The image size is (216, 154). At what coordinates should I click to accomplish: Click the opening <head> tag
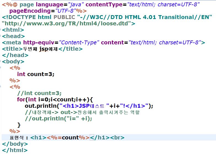point(13,36)
